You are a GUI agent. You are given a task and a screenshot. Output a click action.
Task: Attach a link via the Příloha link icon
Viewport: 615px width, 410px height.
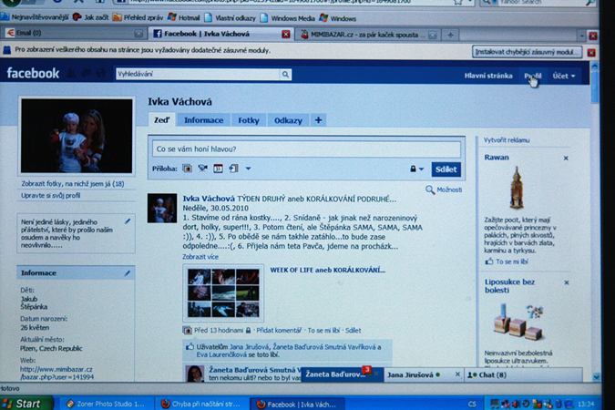click(233, 169)
